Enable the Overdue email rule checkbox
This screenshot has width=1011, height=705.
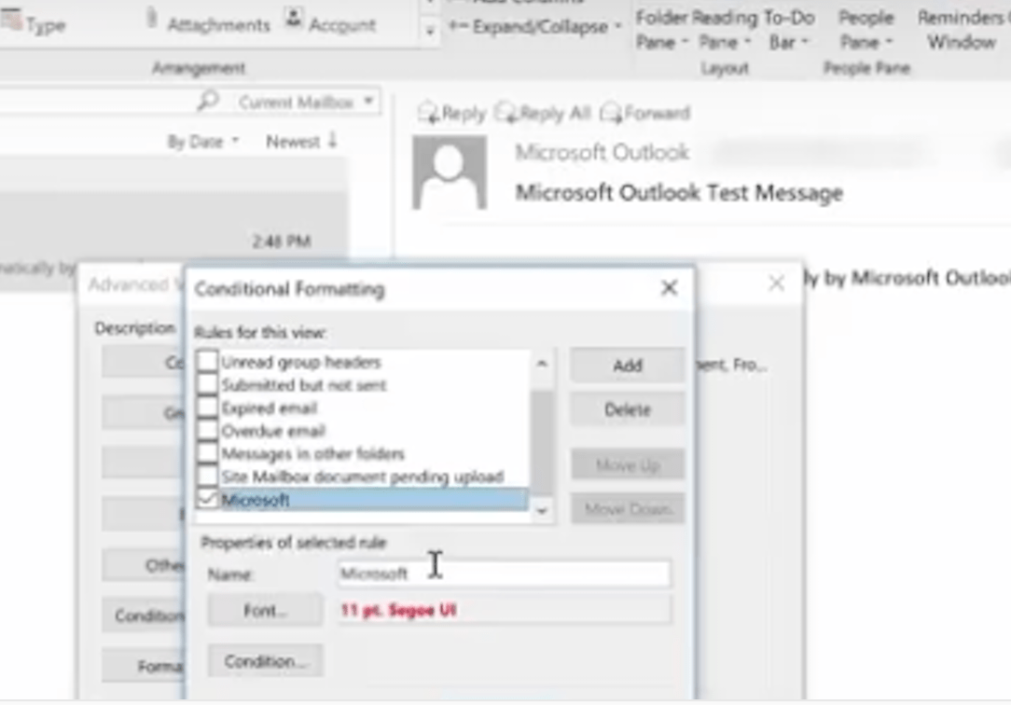[x=207, y=431]
